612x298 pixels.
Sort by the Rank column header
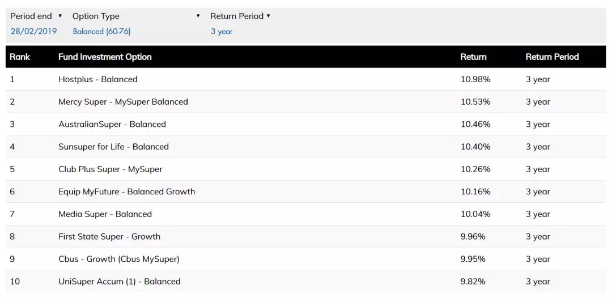click(20, 57)
